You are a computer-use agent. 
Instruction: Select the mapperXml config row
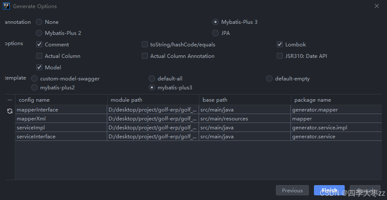click(x=199, y=119)
